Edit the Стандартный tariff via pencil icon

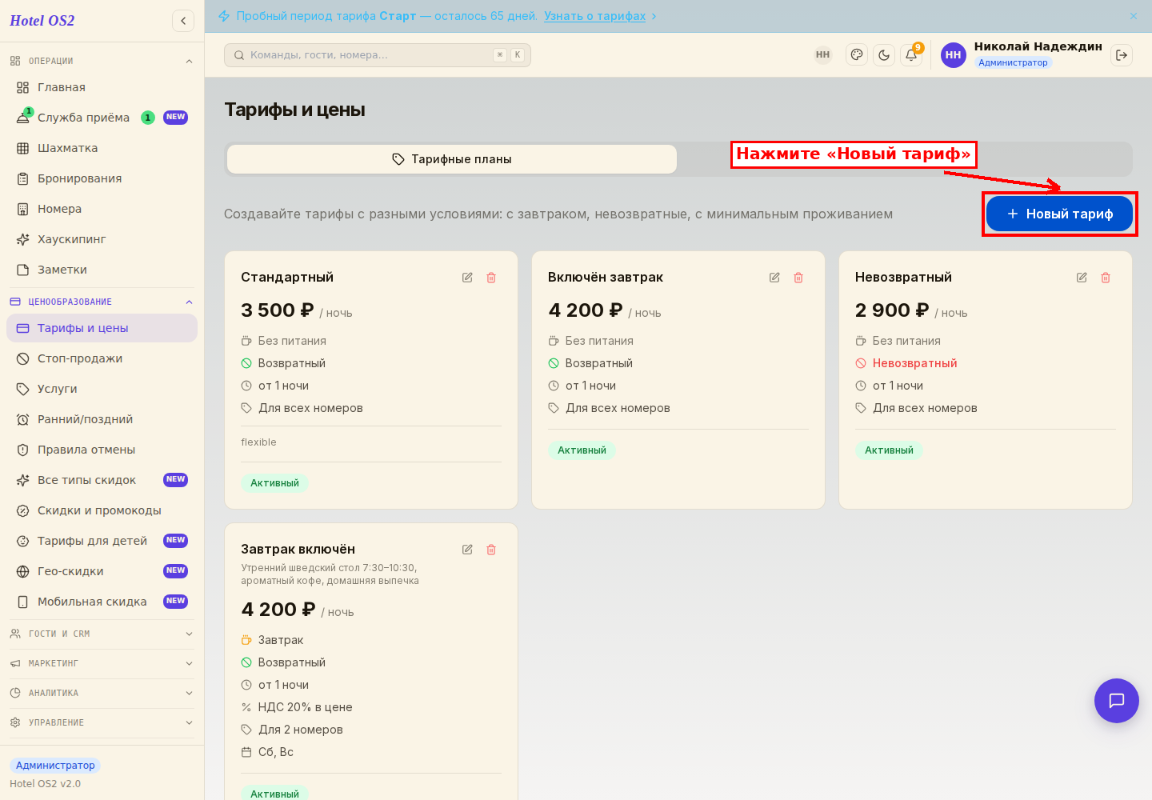467,278
